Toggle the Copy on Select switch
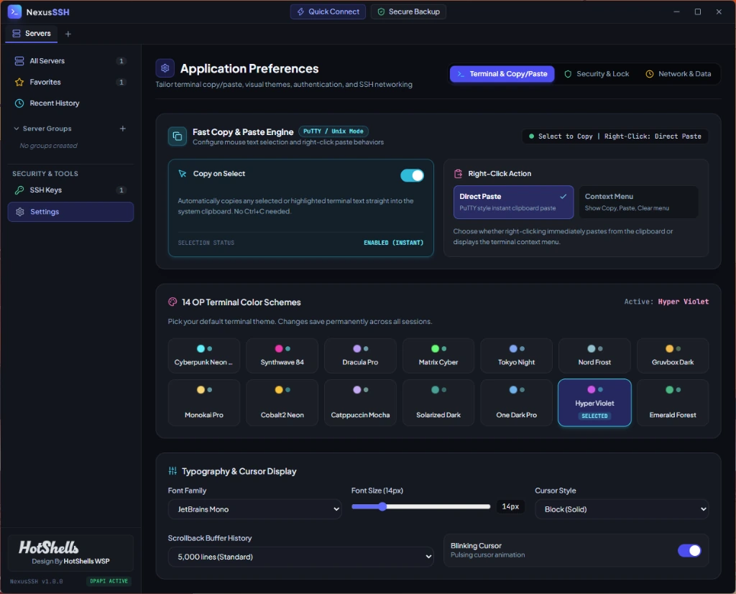This screenshot has width=736, height=594. (412, 175)
